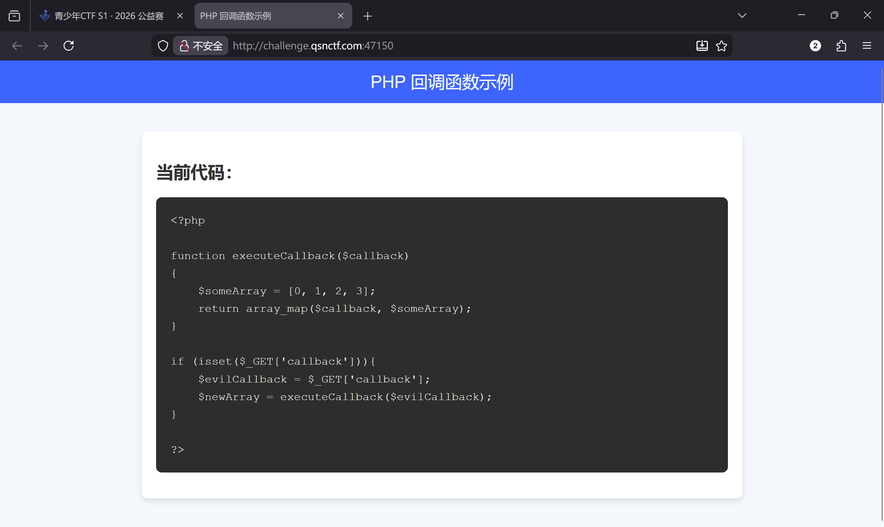Image resolution: width=884 pixels, height=527 pixels.
Task: Close the PHP 回调函数示例 tab
Action: [340, 16]
